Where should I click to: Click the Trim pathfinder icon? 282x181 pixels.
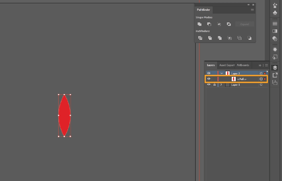[210, 38]
